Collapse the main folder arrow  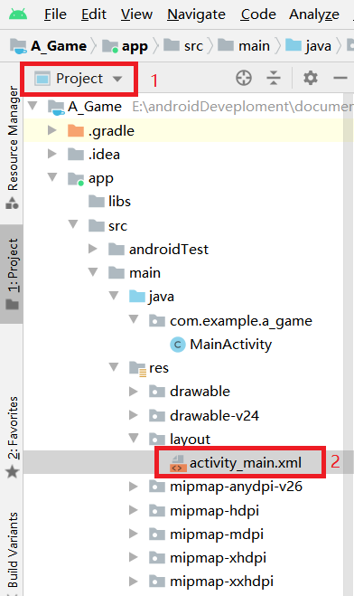[93, 272]
